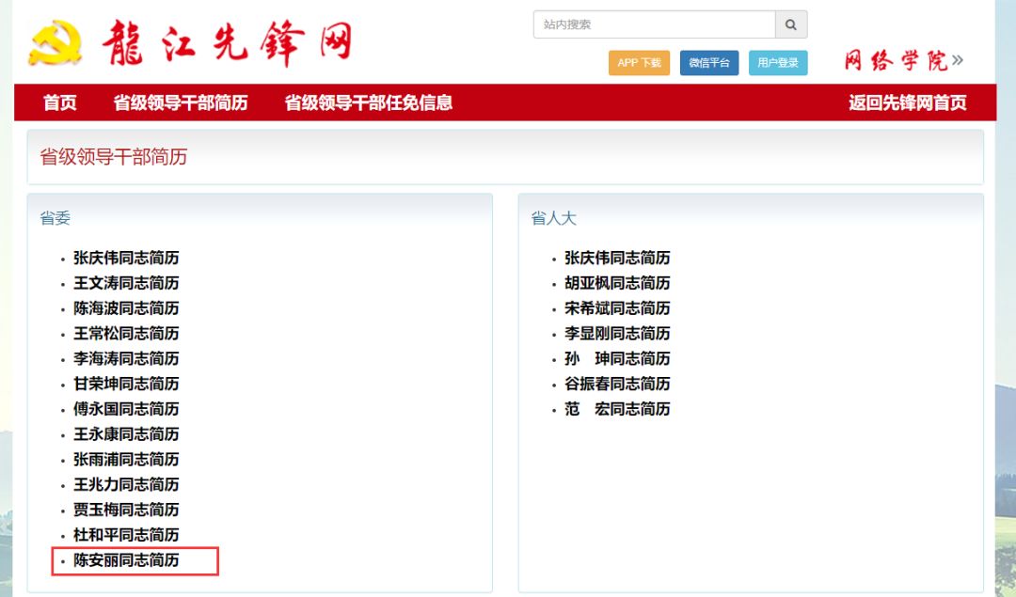The width and height of the screenshot is (1016, 597).
Task: Select 省级领导干部简历 in the navigation bar
Action: [x=181, y=102]
